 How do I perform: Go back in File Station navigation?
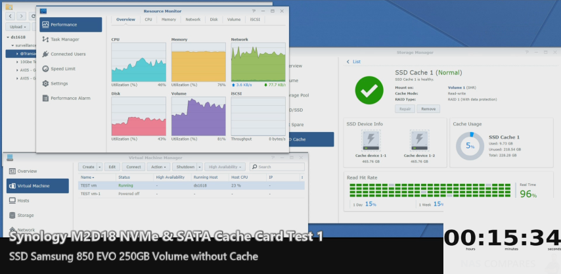pos(10,16)
